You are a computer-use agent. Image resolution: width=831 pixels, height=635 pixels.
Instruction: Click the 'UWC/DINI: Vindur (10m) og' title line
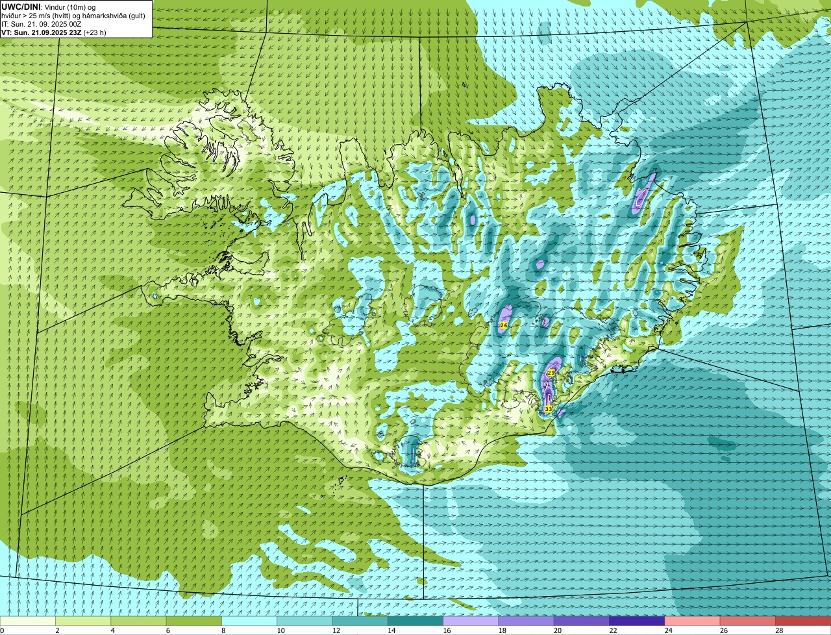click(49, 7)
